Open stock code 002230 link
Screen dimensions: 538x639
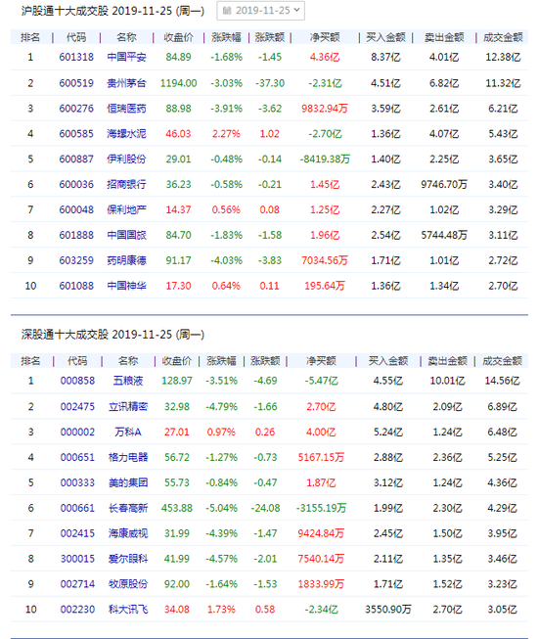[x=77, y=610]
